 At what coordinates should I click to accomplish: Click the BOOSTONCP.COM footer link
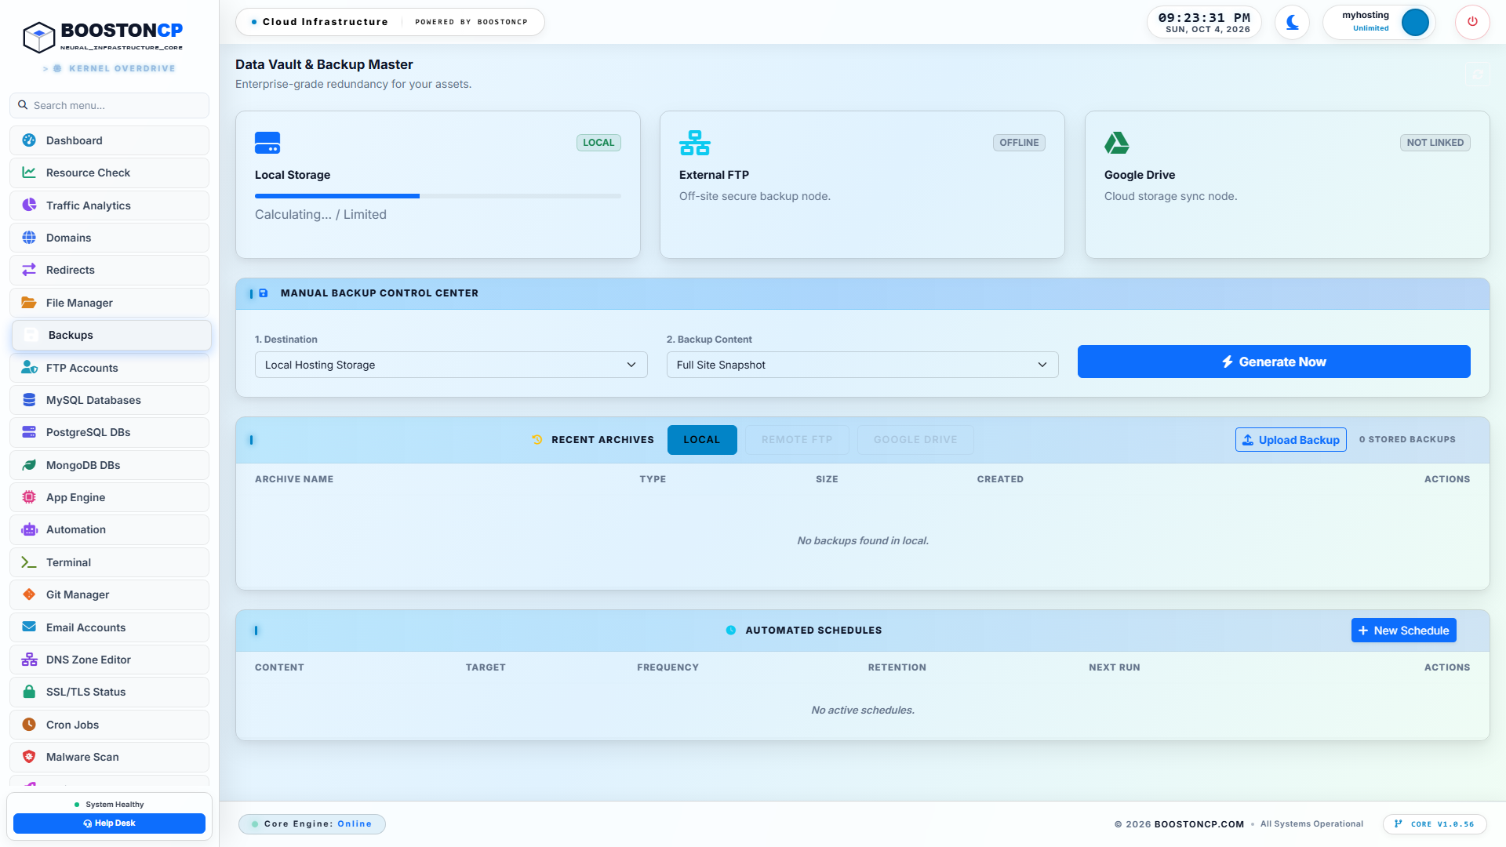[x=1199, y=824]
